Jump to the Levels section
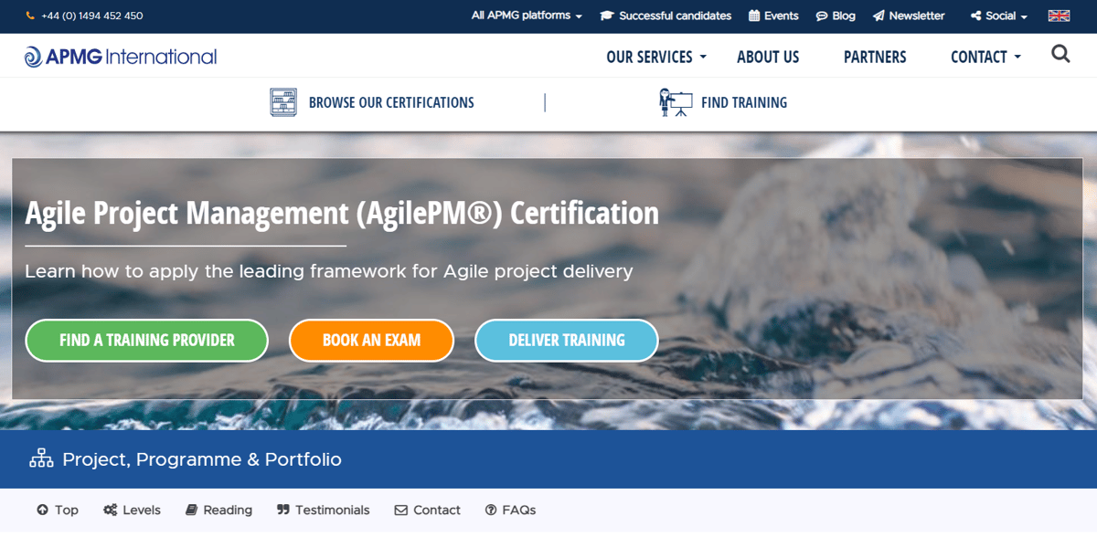Screen dimensions: 1097x537 pos(132,511)
